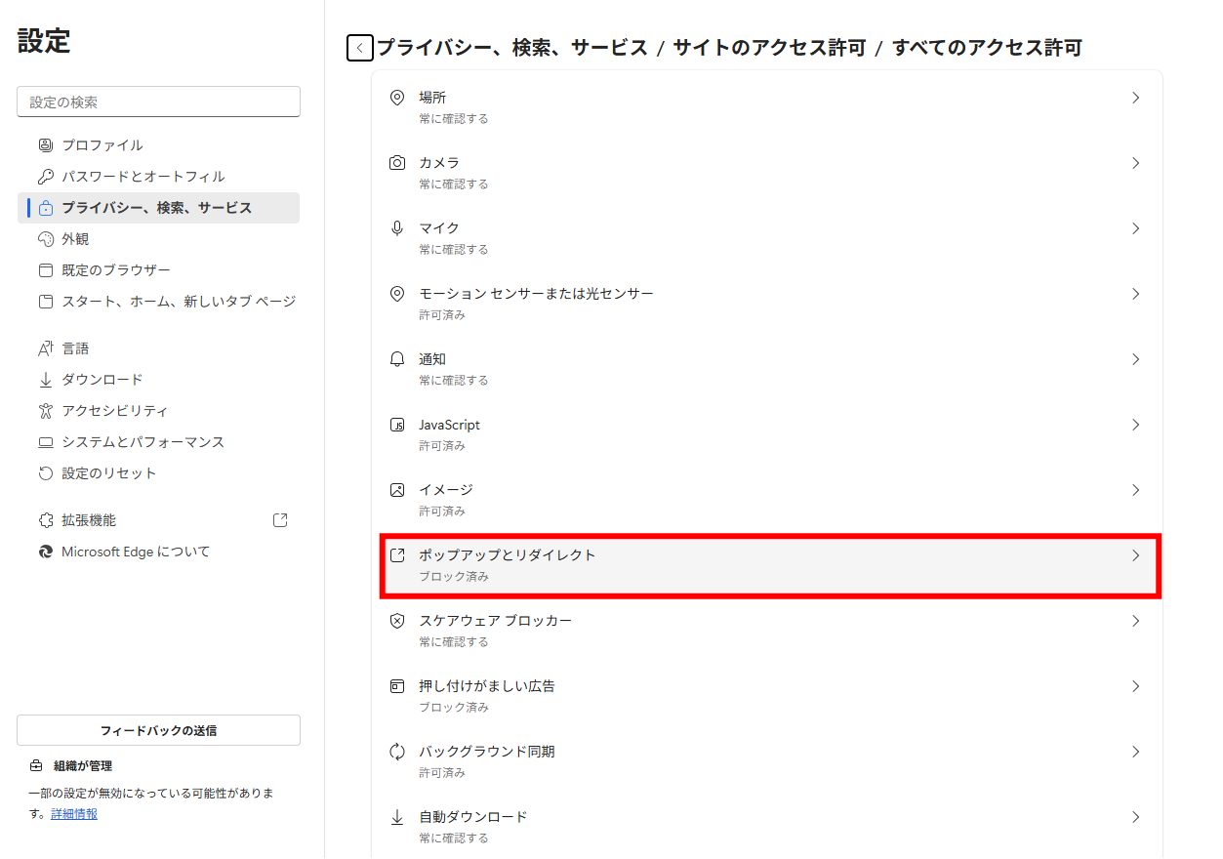Click the サイトのアクセス許可 breadcrumb link

(x=769, y=47)
